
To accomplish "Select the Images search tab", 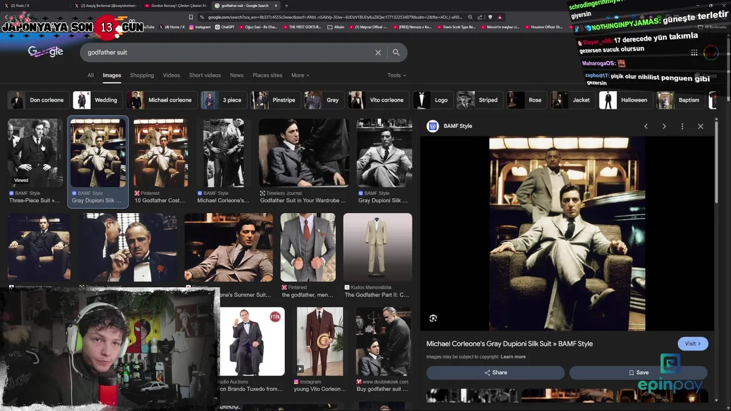I will point(112,75).
